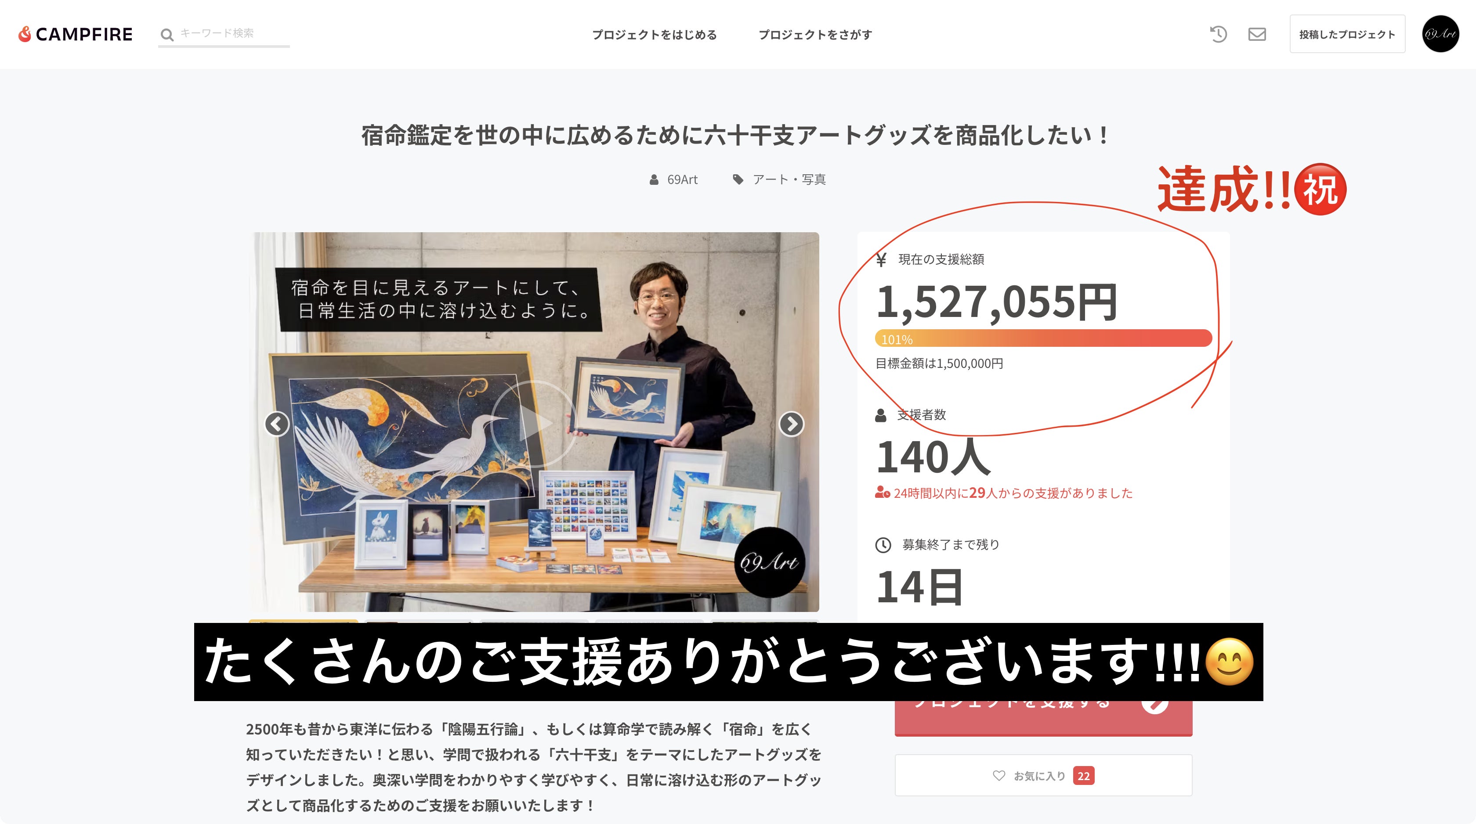Open the プロジェクトをはじめる menu item

tap(655, 35)
